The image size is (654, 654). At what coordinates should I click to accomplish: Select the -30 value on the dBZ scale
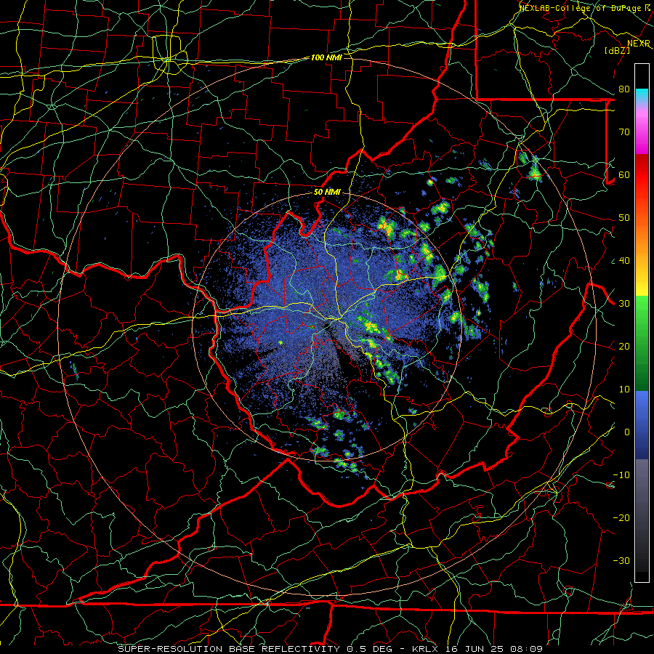coord(621,560)
